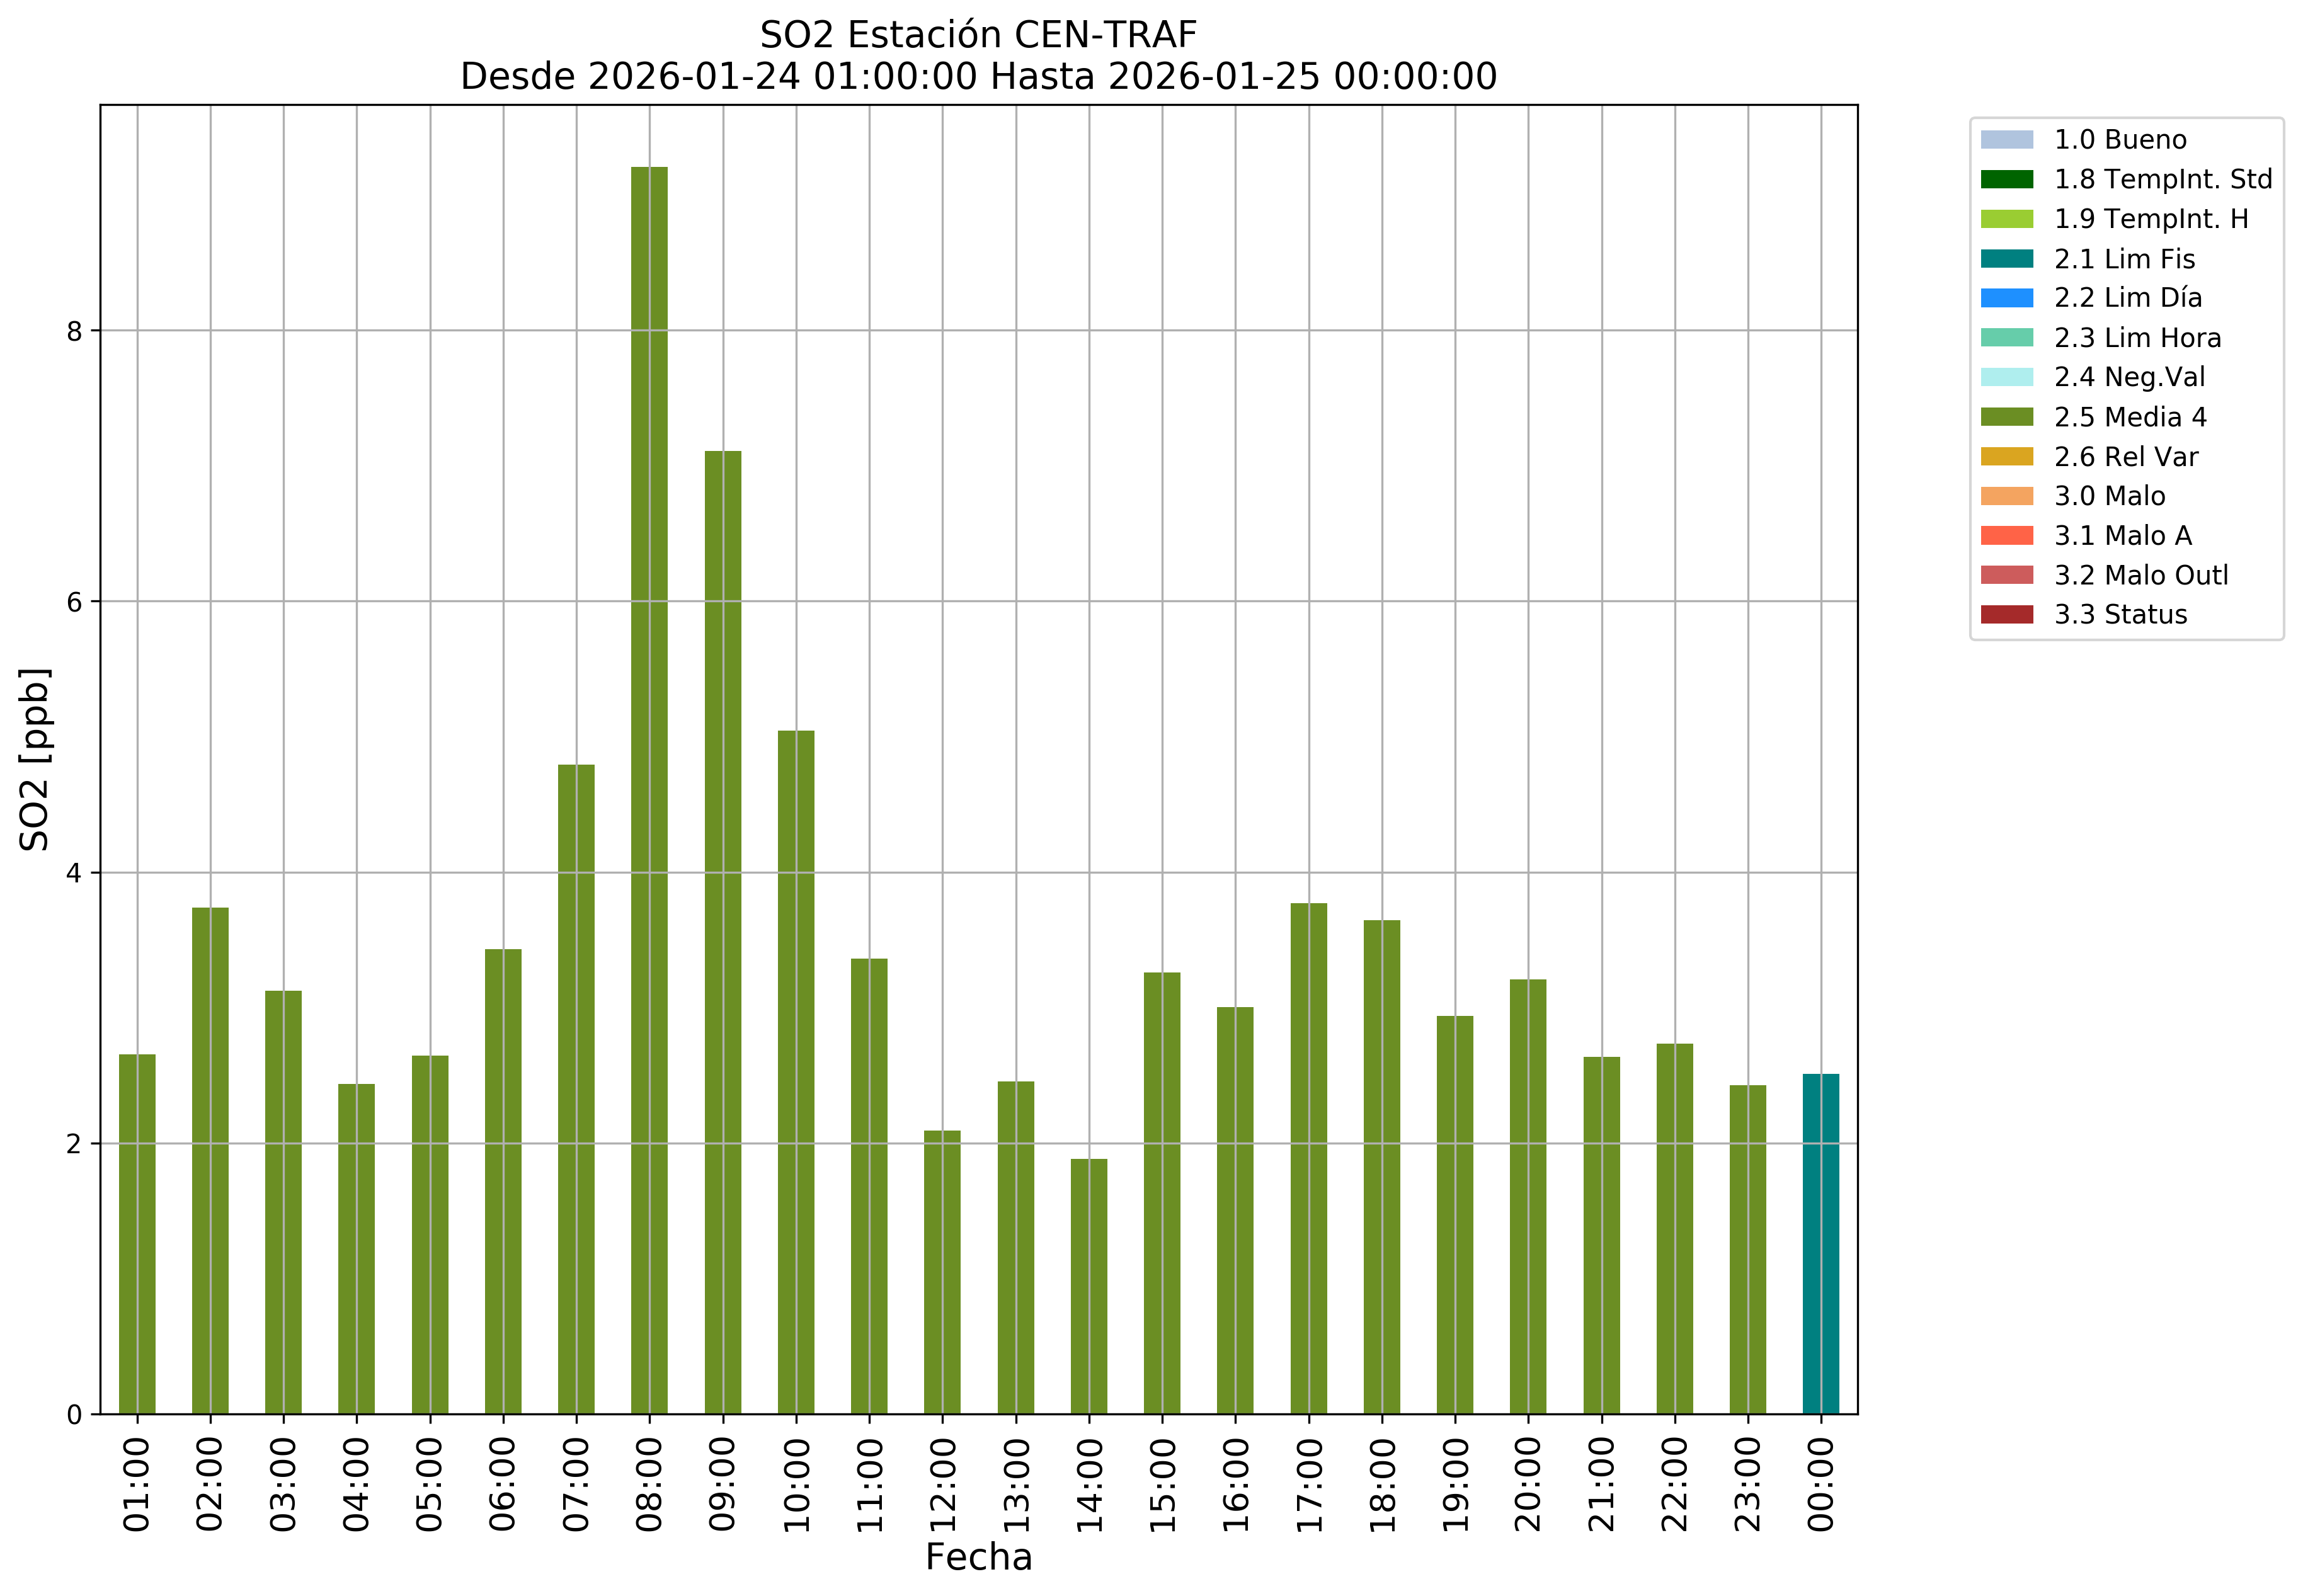Click the 1.8 TempInt. Std legend label
The width and height of the screenshot is (2303, 1596).
click(x=2162, y=179)
